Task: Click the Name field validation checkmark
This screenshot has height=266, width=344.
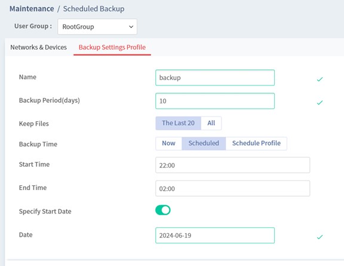Action: 320,79
